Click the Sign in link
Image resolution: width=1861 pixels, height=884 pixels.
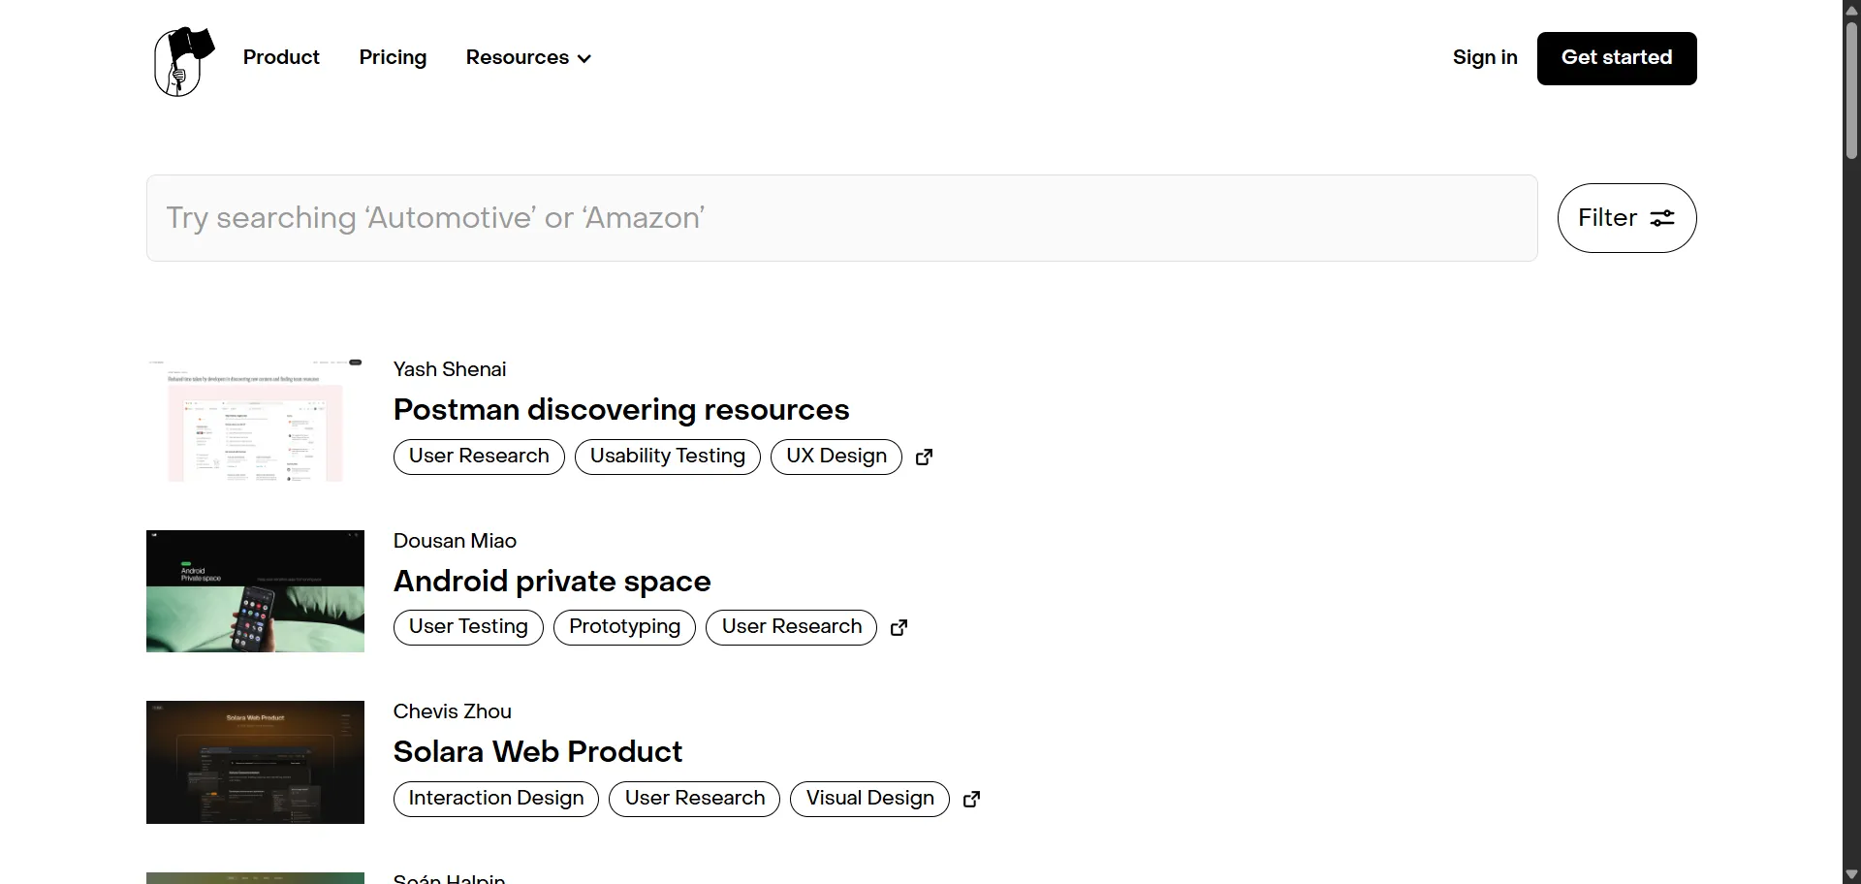[1485, 57]
